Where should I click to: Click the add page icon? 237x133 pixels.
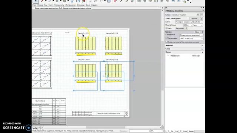click(x=184, y=1)
